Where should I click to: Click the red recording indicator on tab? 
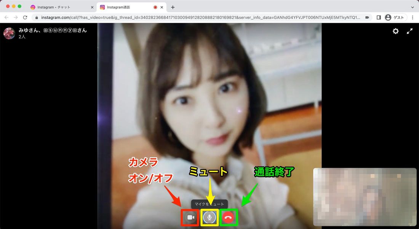pos(155,8)
